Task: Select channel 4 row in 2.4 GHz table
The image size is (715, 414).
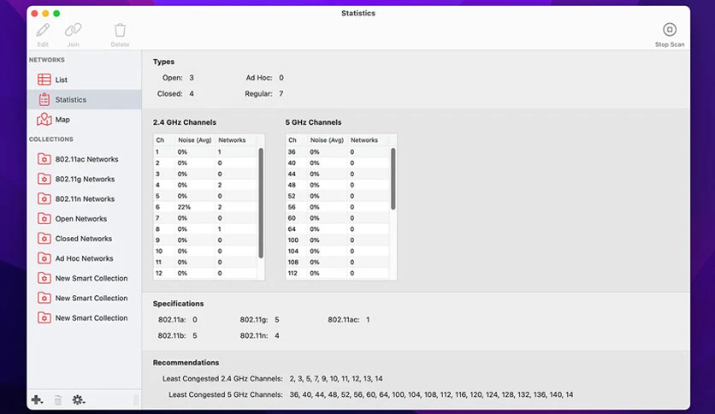Action: [x=205, y=185]
